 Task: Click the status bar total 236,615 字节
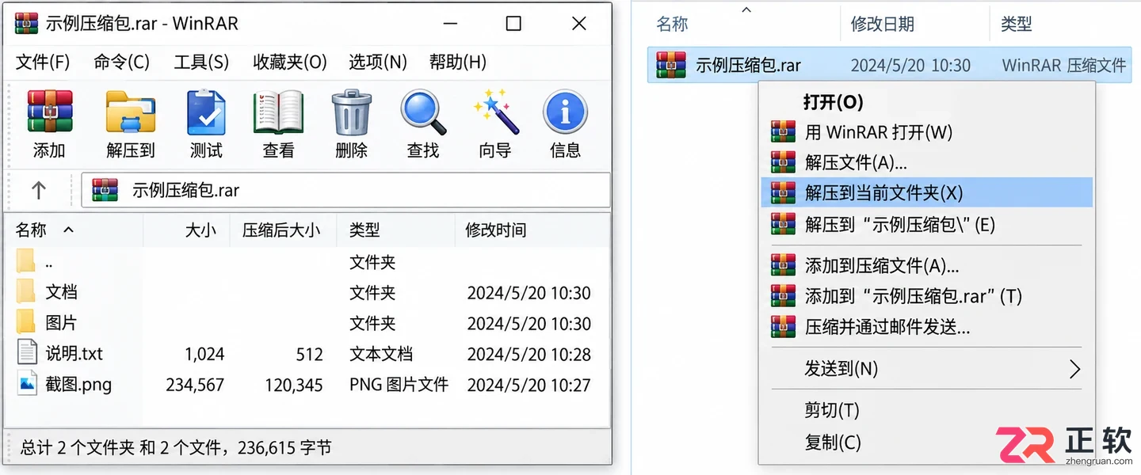[285, 447]
